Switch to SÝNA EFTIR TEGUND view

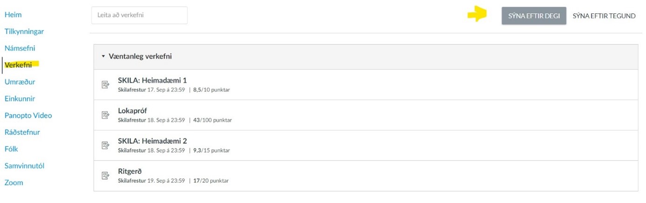pos(604,16)
